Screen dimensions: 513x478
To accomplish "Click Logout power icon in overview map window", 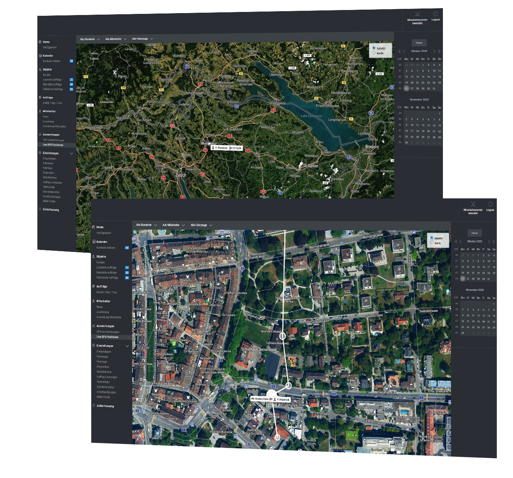I will coord(436,14).
